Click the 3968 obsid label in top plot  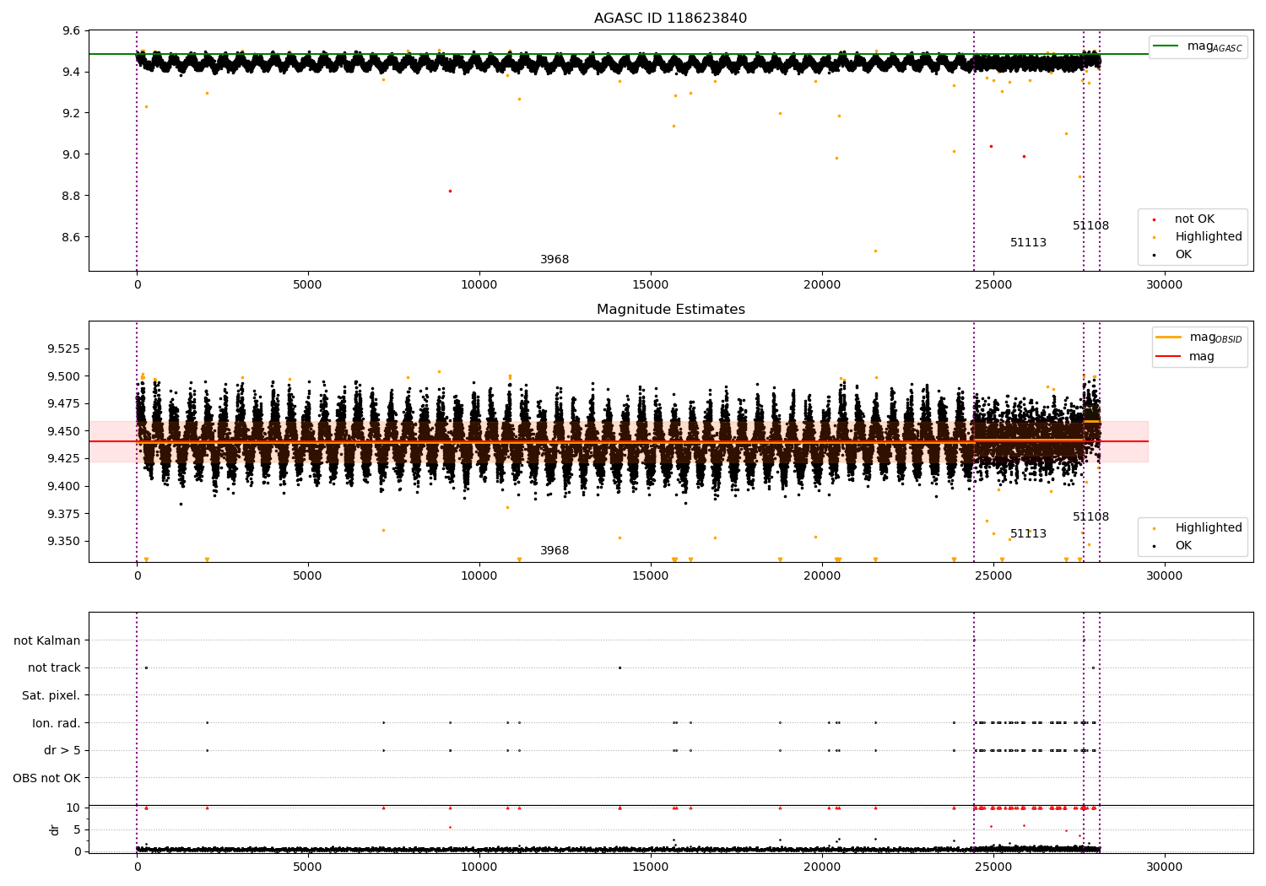click(x=555, y=260)
